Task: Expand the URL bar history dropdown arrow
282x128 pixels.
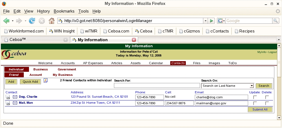Action: click(x=205, y=21)
